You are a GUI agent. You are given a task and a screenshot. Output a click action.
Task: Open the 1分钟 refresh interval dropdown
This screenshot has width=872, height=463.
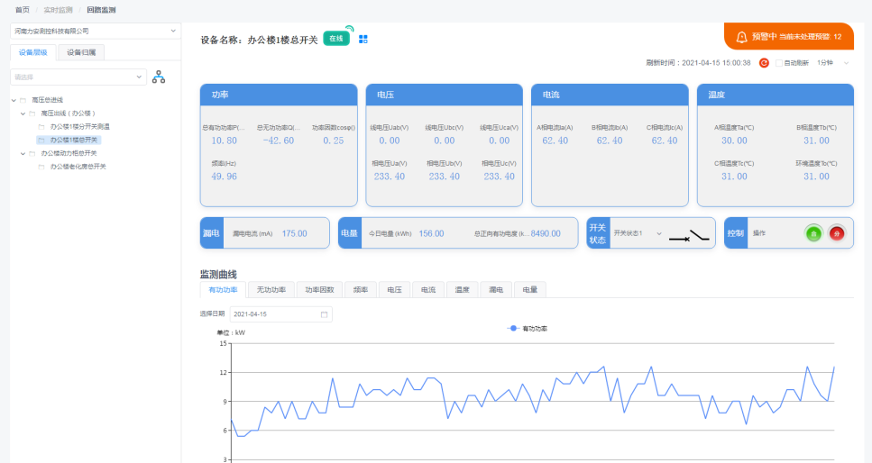pos(833,63)
